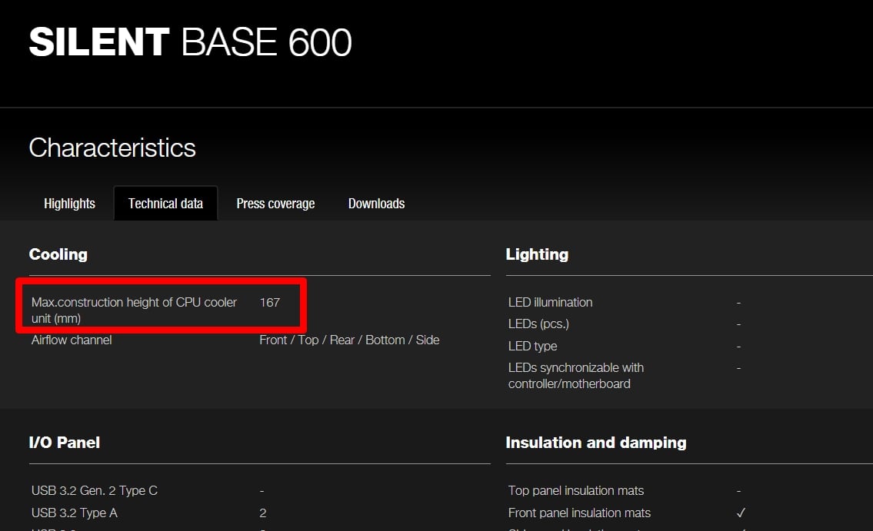The height and width of the screenshot is (531, 873).
Task: Click the dash value for LED type
Action: tap(739, 347)
